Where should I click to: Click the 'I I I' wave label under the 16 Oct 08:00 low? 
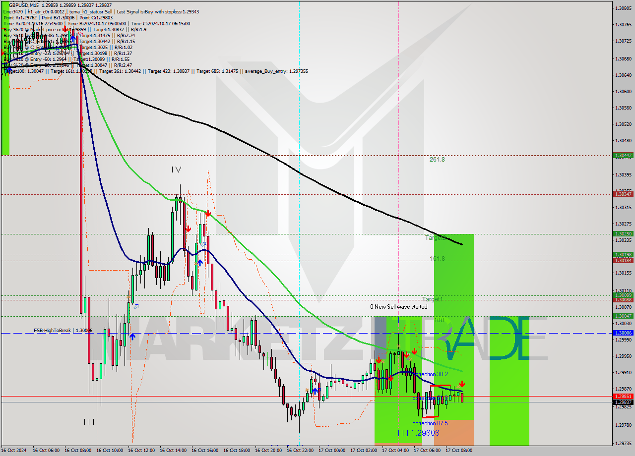click(x=88, y=422)
